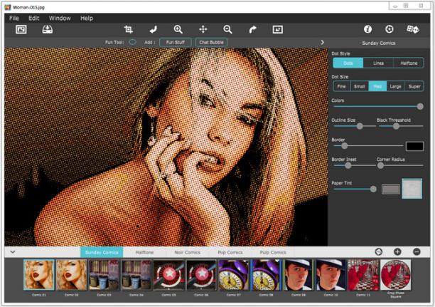Open the help lifebuoy icon
435x307 pixels.
[x=390, y=29]
